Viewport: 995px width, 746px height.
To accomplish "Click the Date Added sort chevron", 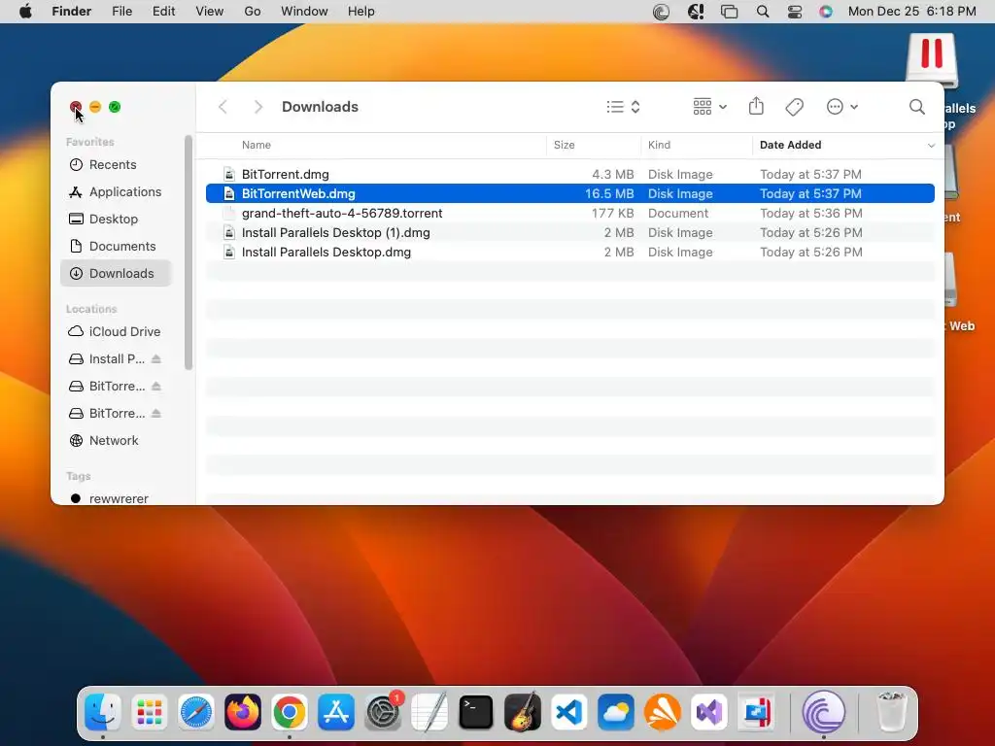I will pos(931,146).
